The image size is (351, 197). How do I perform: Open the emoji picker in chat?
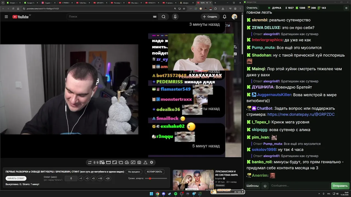pos(265,186)
